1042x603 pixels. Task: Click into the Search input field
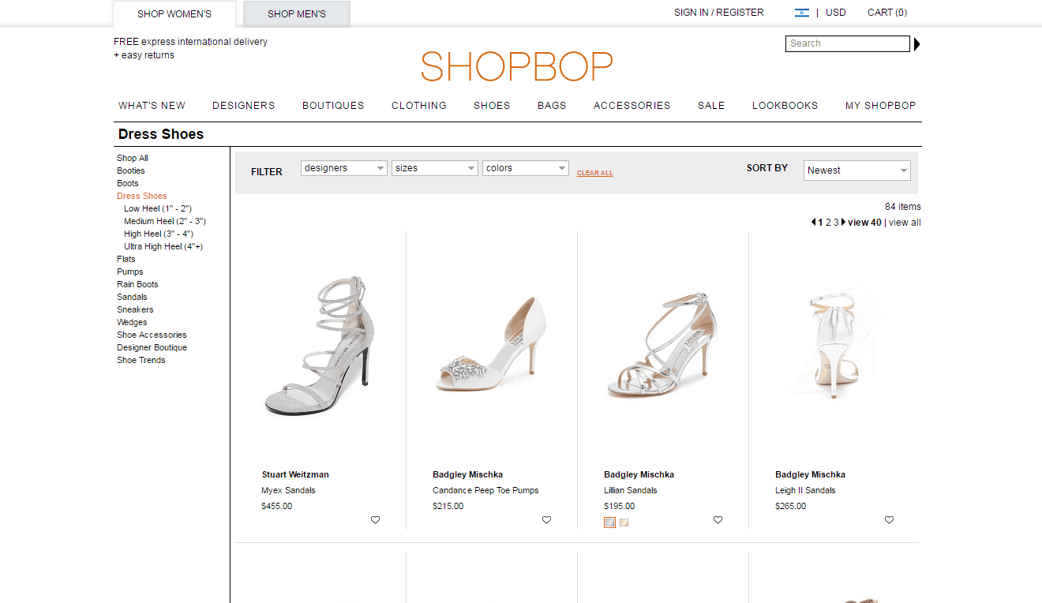(847, 44)
